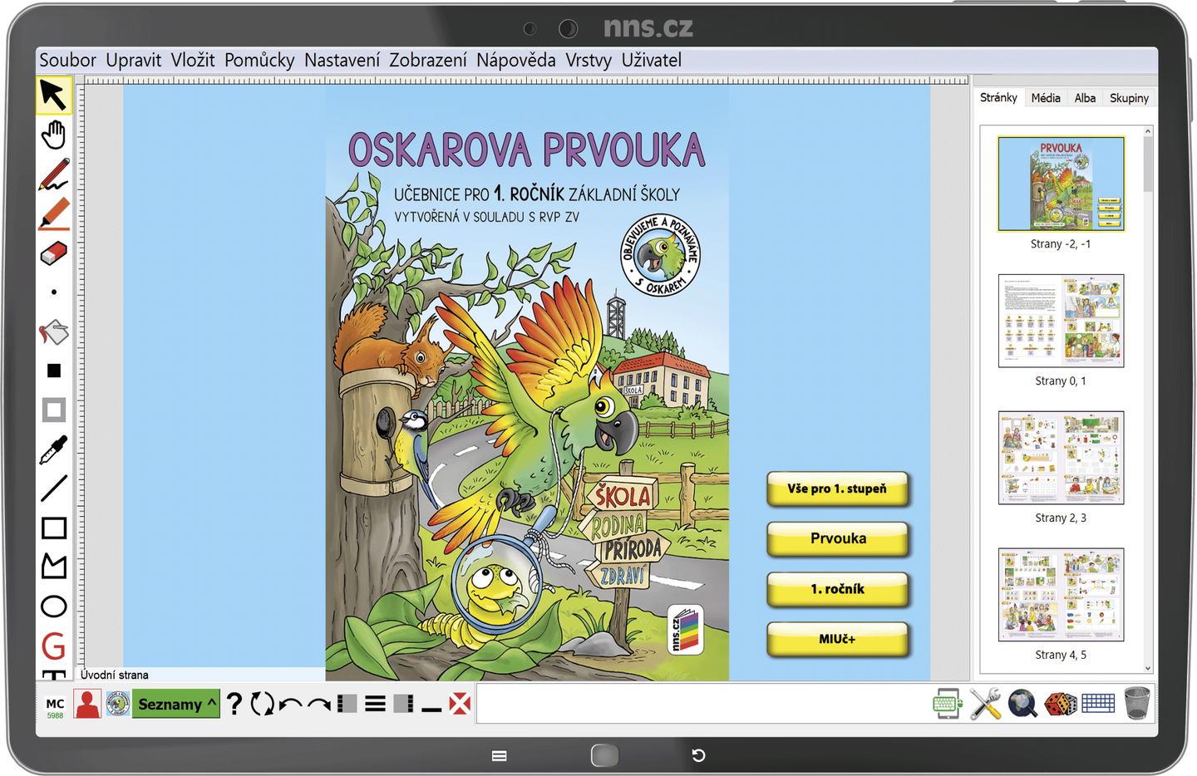The image size is (1197, 776).
Task: Select the red pencil drawing tool
Action: (54, 174)
